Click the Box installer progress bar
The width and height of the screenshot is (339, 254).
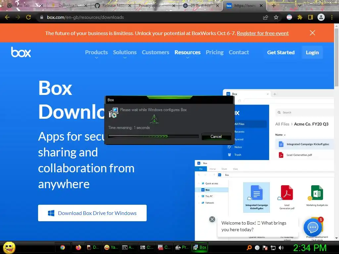pyautogui.click(x=153, y=137)
